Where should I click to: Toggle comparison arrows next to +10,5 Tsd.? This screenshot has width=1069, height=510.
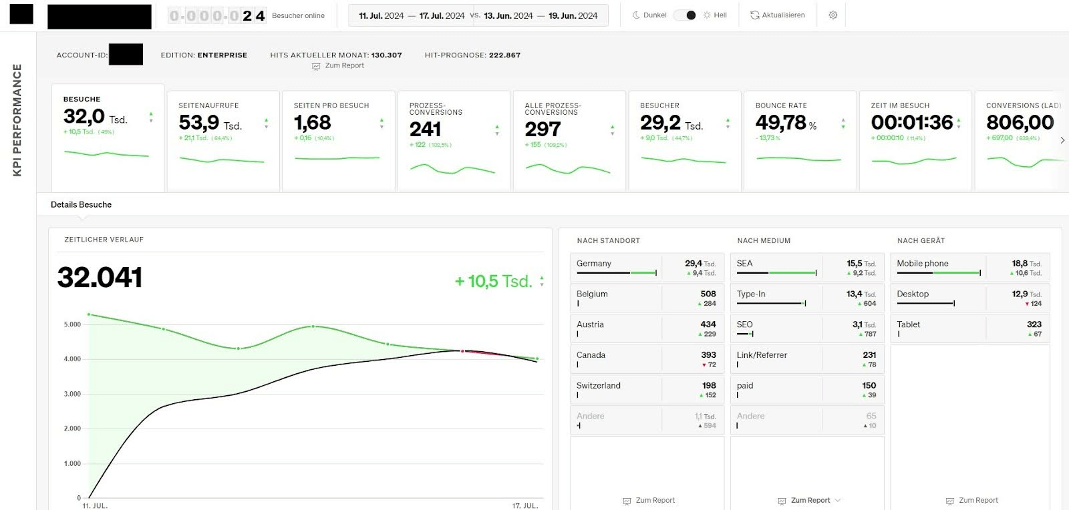point(542,282)
